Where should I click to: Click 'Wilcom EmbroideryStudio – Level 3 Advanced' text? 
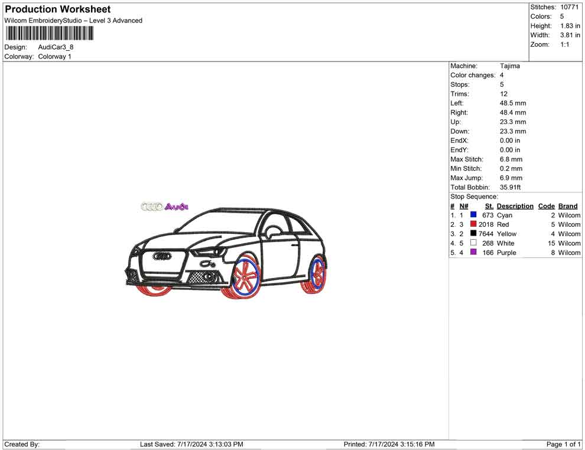pyautogui.click(x=73, y=21)
